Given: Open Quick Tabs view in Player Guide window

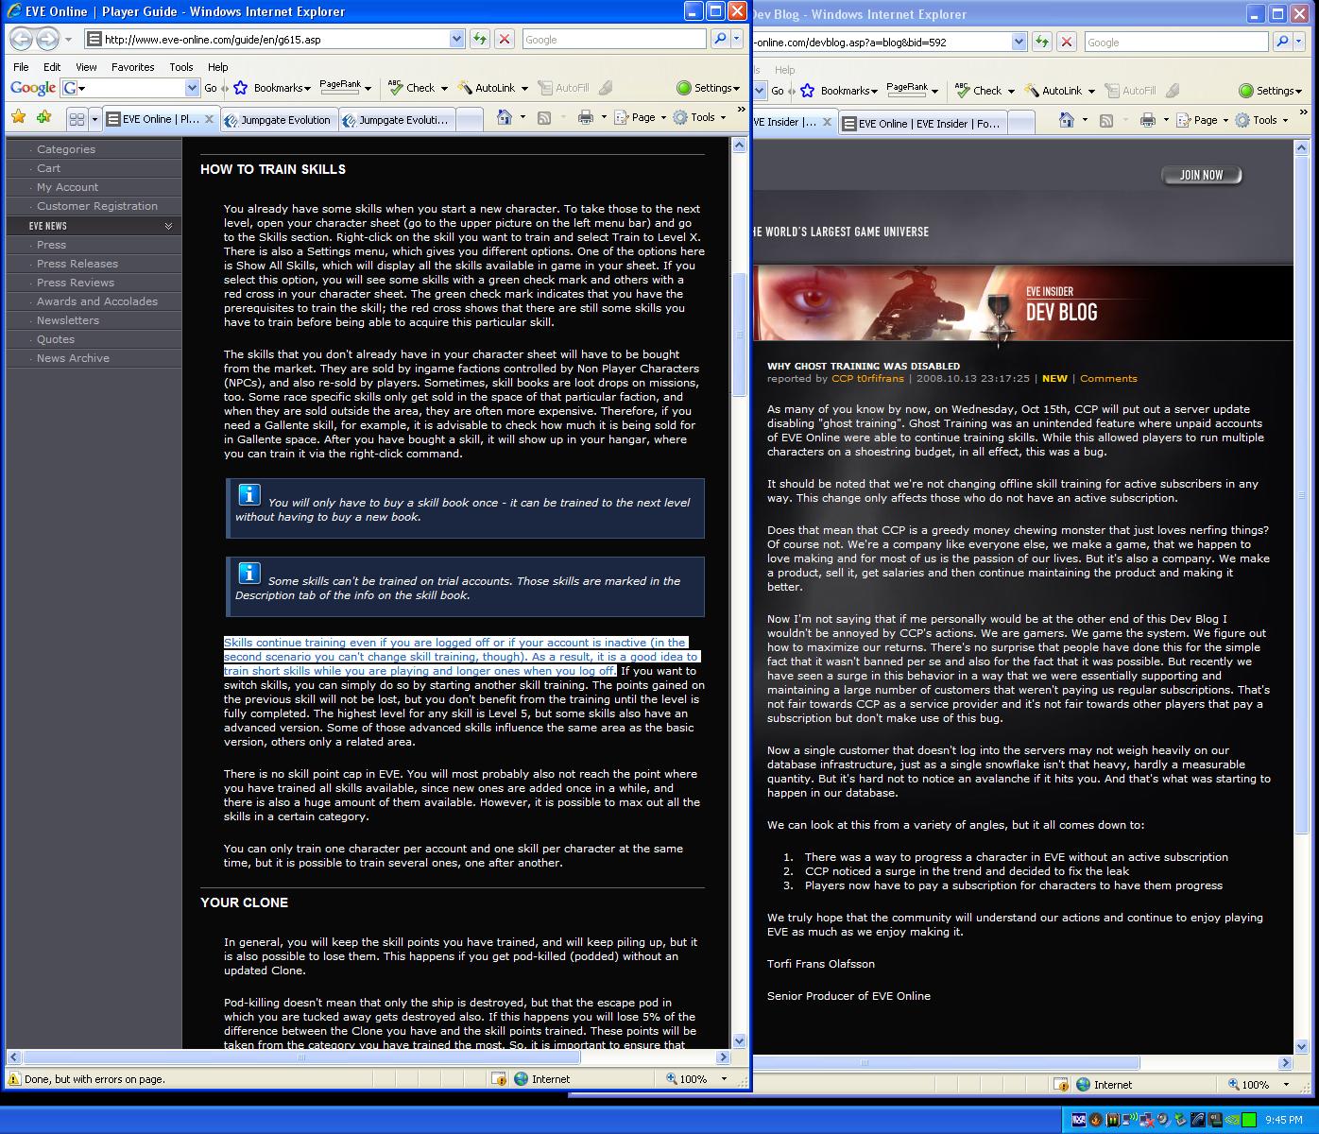Looking at the screenshot, I should (x=77, y=119).
